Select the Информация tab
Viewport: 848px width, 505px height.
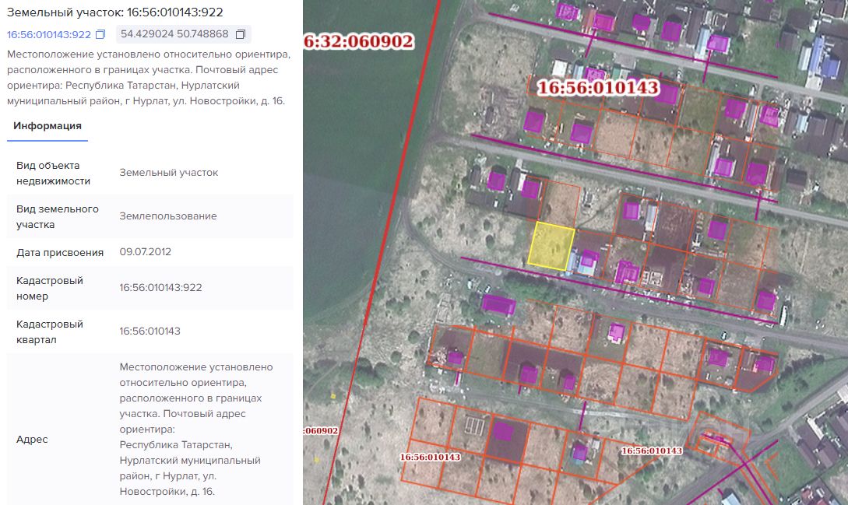48,126
